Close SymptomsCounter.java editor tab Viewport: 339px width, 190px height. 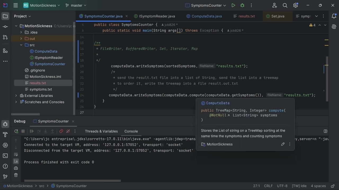click(x=127, y=16)
